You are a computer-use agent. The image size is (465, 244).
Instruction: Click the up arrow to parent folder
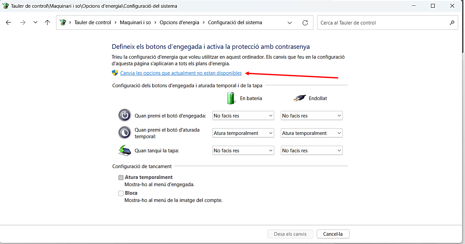coord(47,23)
